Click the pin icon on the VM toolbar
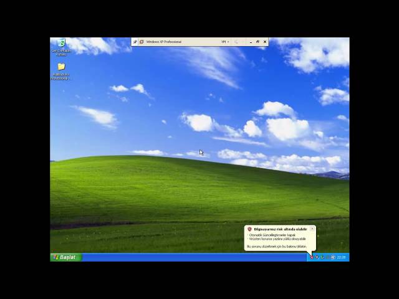This screenshot has height=299, width=399. tap(135, 42)
